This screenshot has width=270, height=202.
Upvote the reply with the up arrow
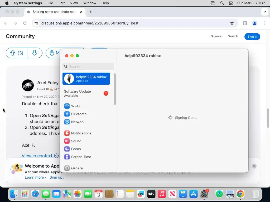click(17, 53)
